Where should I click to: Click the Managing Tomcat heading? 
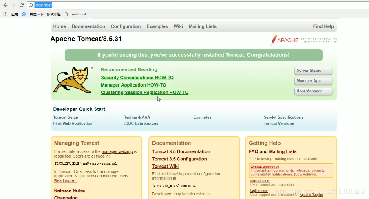pos(77,143)
